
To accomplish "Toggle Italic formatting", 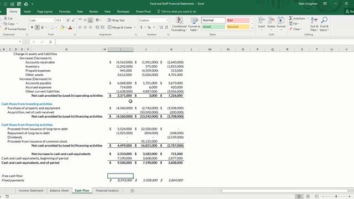I will 37,28.
